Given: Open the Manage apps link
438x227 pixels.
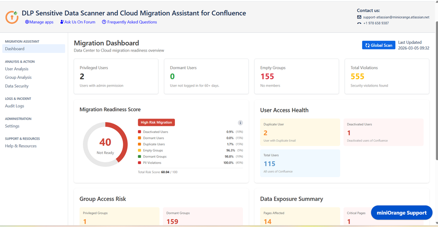Looking at the screenshot, I should [x=39, y=22].
